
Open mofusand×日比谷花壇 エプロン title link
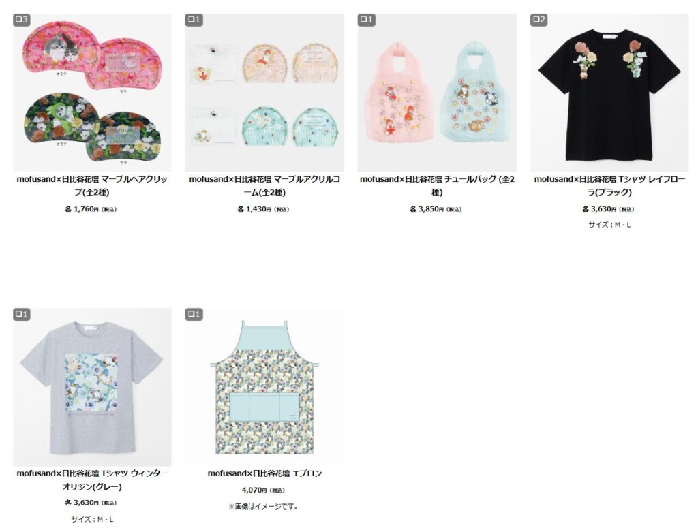pyautogui.click(x=264, y=473)
